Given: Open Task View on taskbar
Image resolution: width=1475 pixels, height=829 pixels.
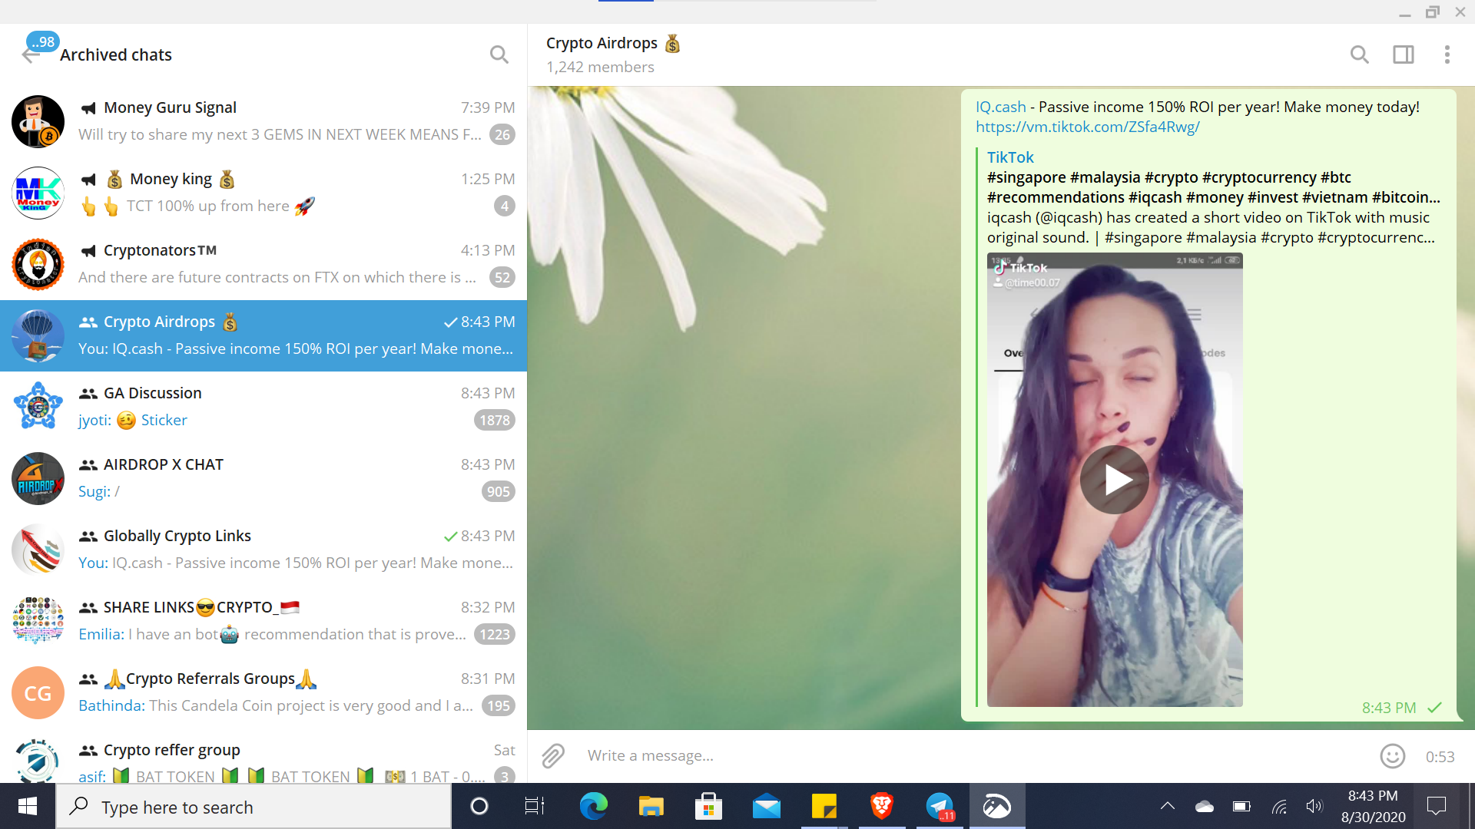Looking at the screenshot, I should click(535, 806).
